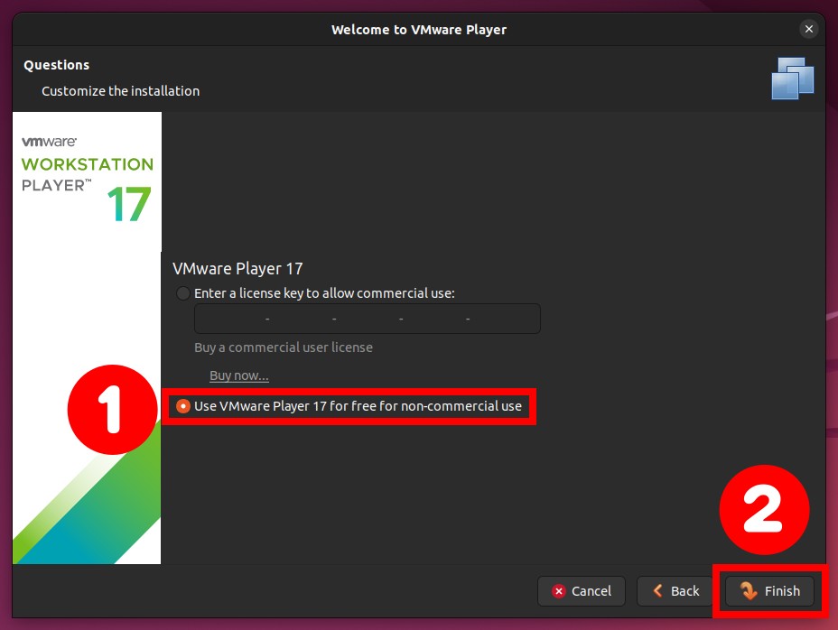Image resolution: width=838 pixels, height=630 pixels.
Task: Click the 'Customize the installation' text
Action: (121, 91)
